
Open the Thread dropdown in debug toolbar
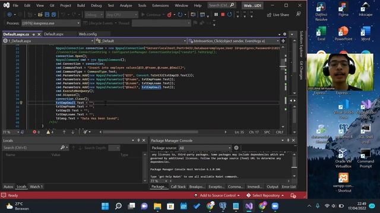(161, 23)
